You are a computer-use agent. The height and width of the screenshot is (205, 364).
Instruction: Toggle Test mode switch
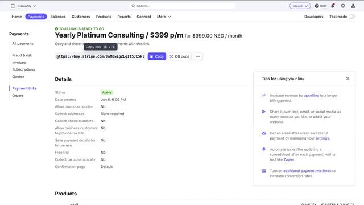point(352,17)
